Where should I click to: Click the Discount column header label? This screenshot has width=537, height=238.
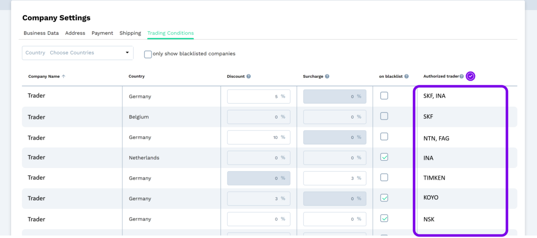tap(236, 76)
